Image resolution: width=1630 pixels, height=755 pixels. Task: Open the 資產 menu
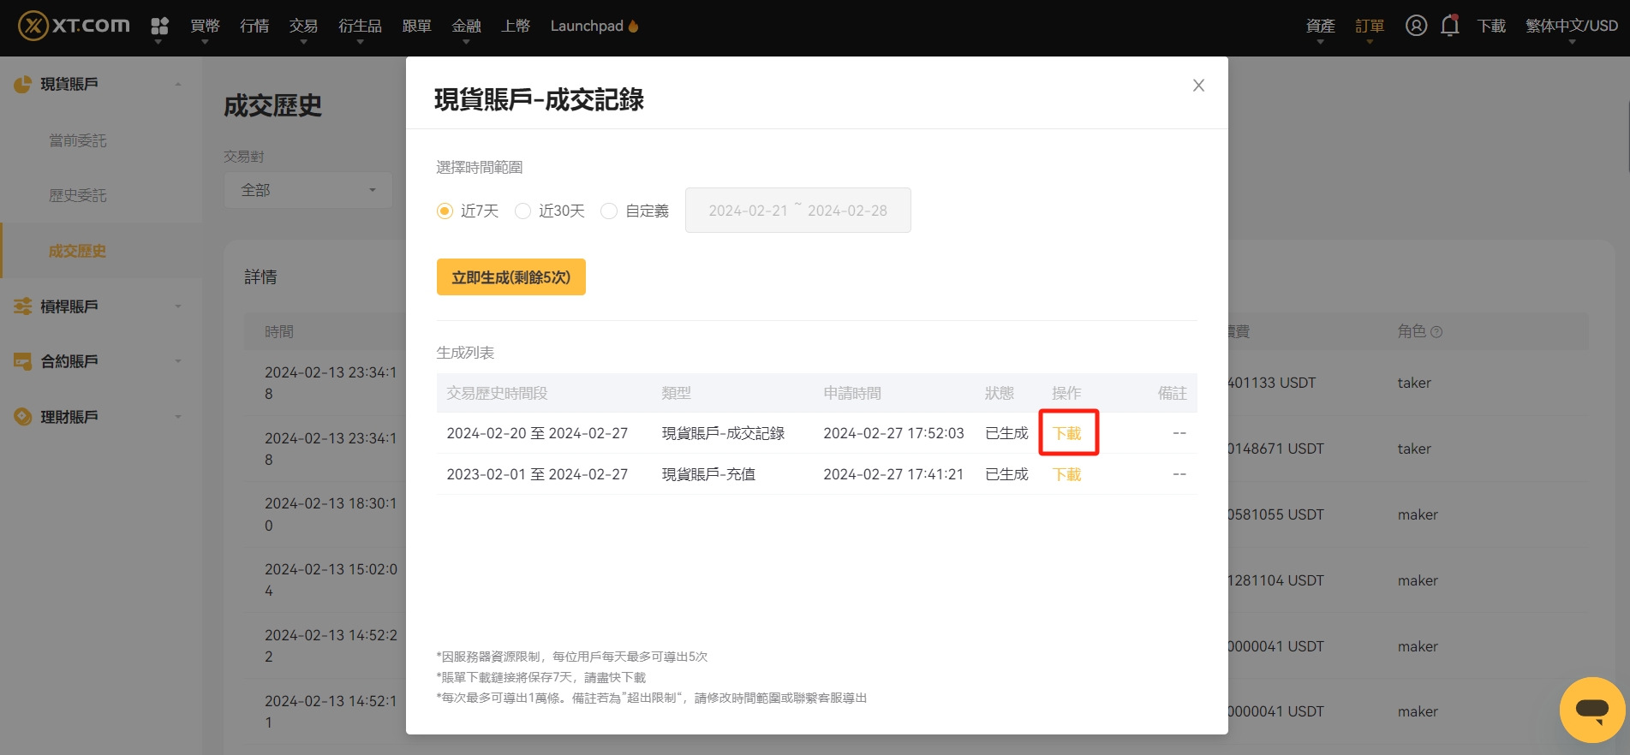1320,26
